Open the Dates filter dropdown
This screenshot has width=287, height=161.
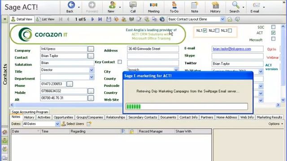[57, 124]
